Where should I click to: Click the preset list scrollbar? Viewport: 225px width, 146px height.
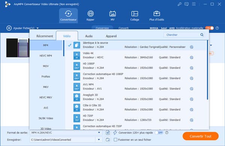point(207,70)
